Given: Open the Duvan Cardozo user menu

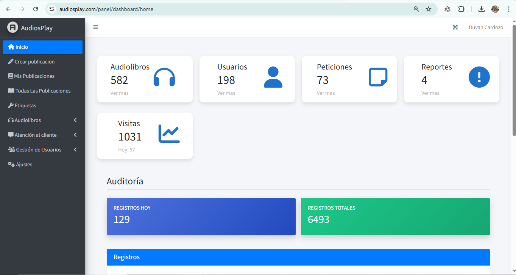Looking at the screenshot, I should (x=486, y=27).
